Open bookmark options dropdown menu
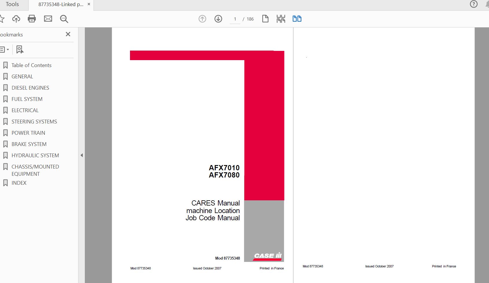The image size is (489, 283). tap(5, 49)
